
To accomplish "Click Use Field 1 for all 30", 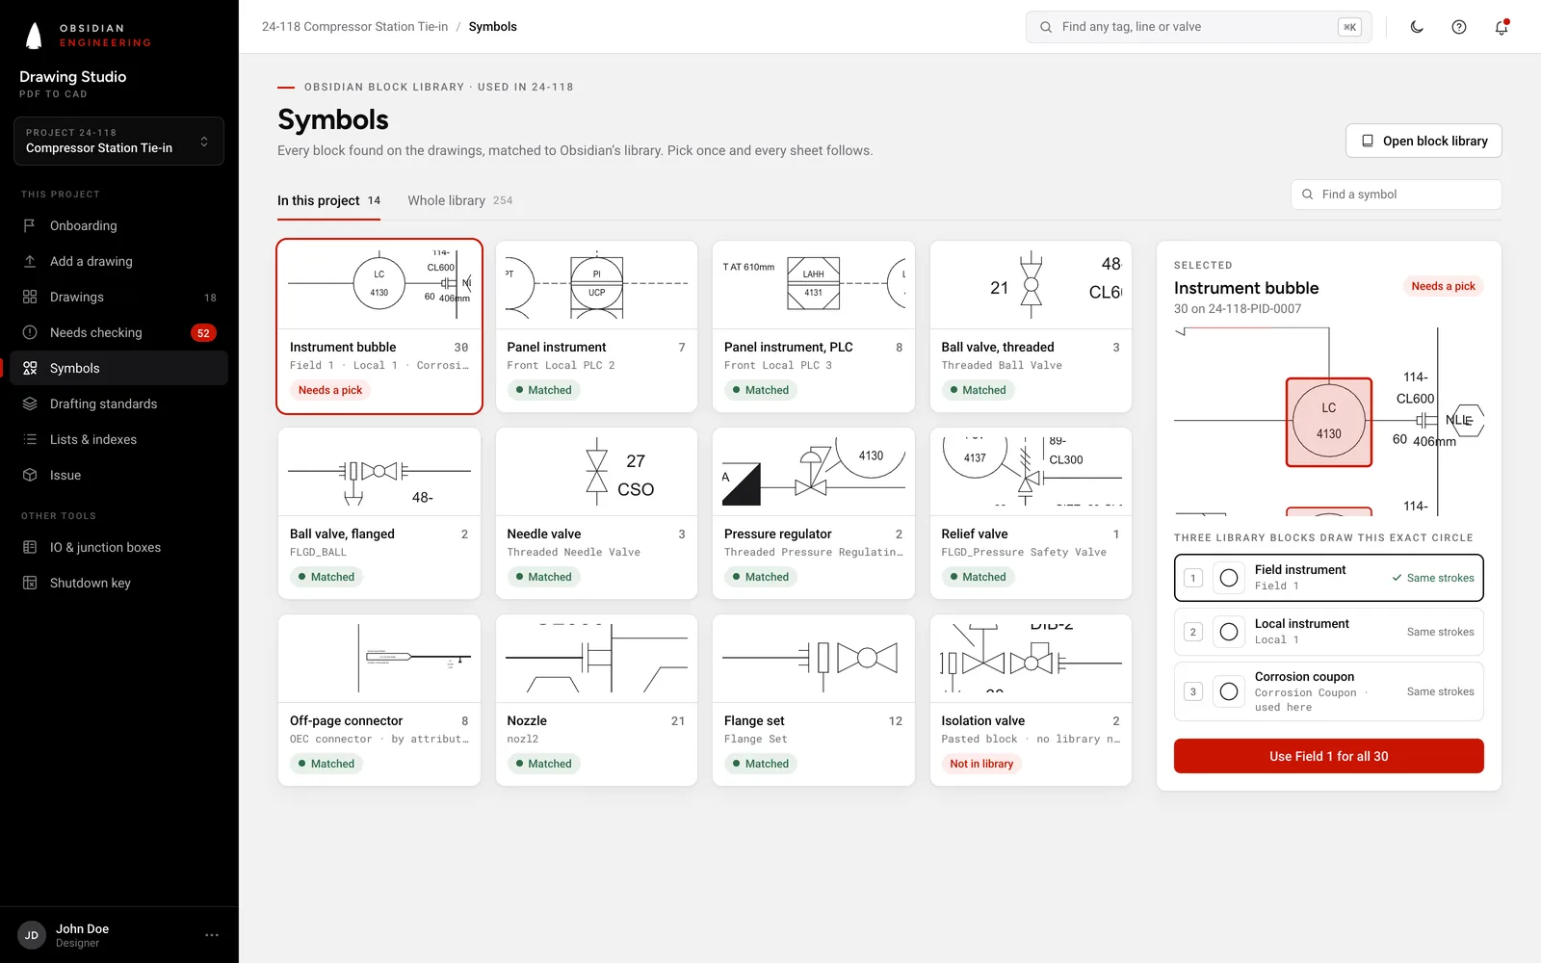I will click(x=1329, y=756).
